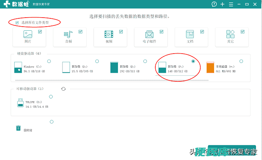This screenshot has height=160, width=262.
Task: Click the 图片 label text
Action: click(28, 41)
